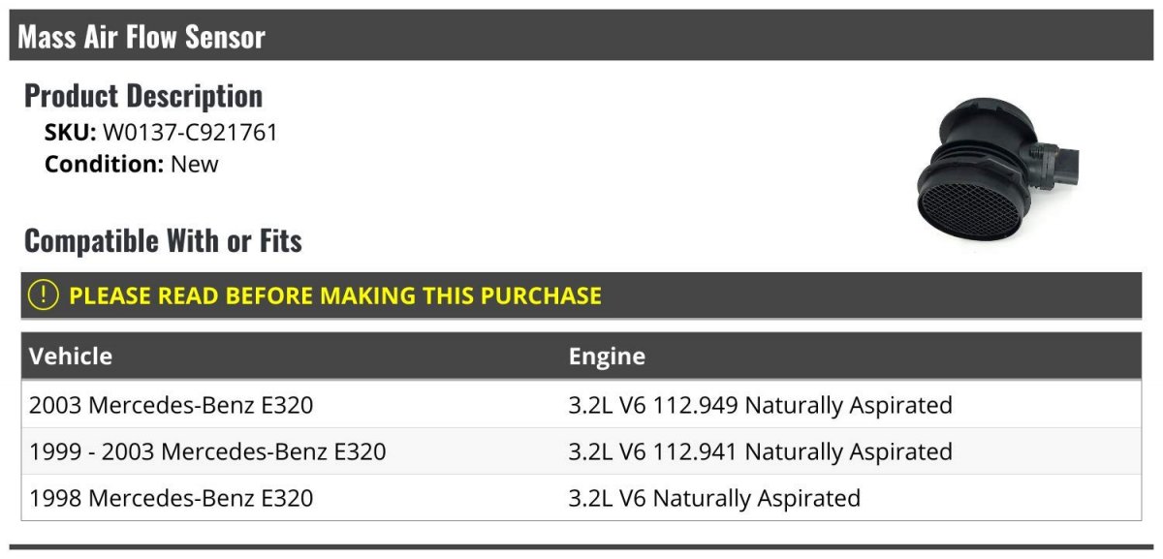Click the 3.2L V6 112.941 engine cell
This screenshot has height=559, width=1163.
[x=760, y=451]
